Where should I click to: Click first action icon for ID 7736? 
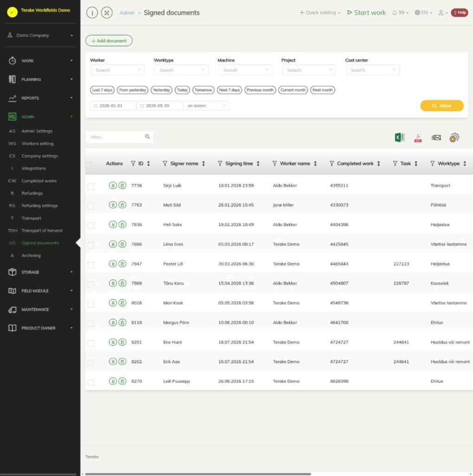[113, 185]
